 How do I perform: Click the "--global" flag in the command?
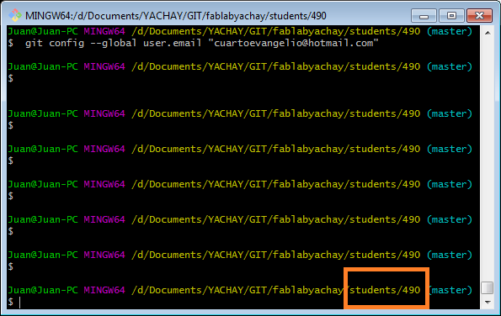pos(114,43)
